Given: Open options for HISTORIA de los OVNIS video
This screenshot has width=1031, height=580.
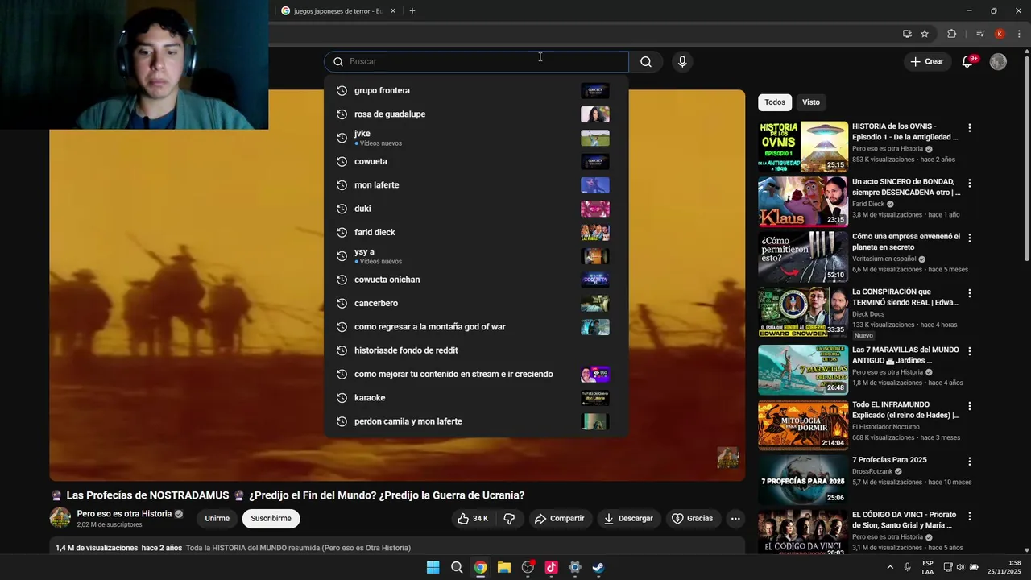Looking at the screenshot, I should pos(969,128).
